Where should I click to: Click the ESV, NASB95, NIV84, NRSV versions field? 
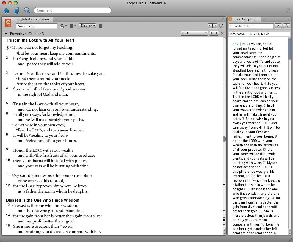[259, 34]
